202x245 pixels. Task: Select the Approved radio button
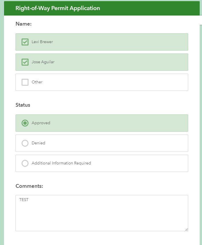pyautogui.click(x=25, y=123)
